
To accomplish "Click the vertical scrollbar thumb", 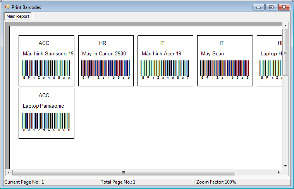I will pyautogui.click(x=285, y=52).
